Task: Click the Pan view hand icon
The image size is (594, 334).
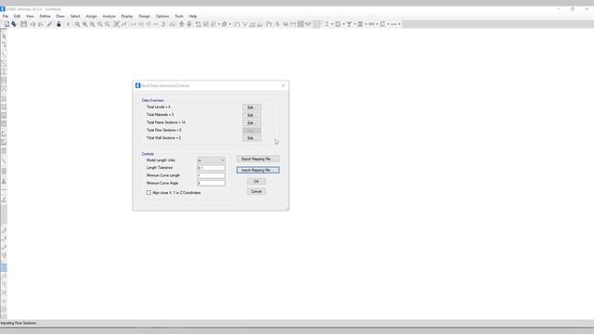Action: click(116, 24)
